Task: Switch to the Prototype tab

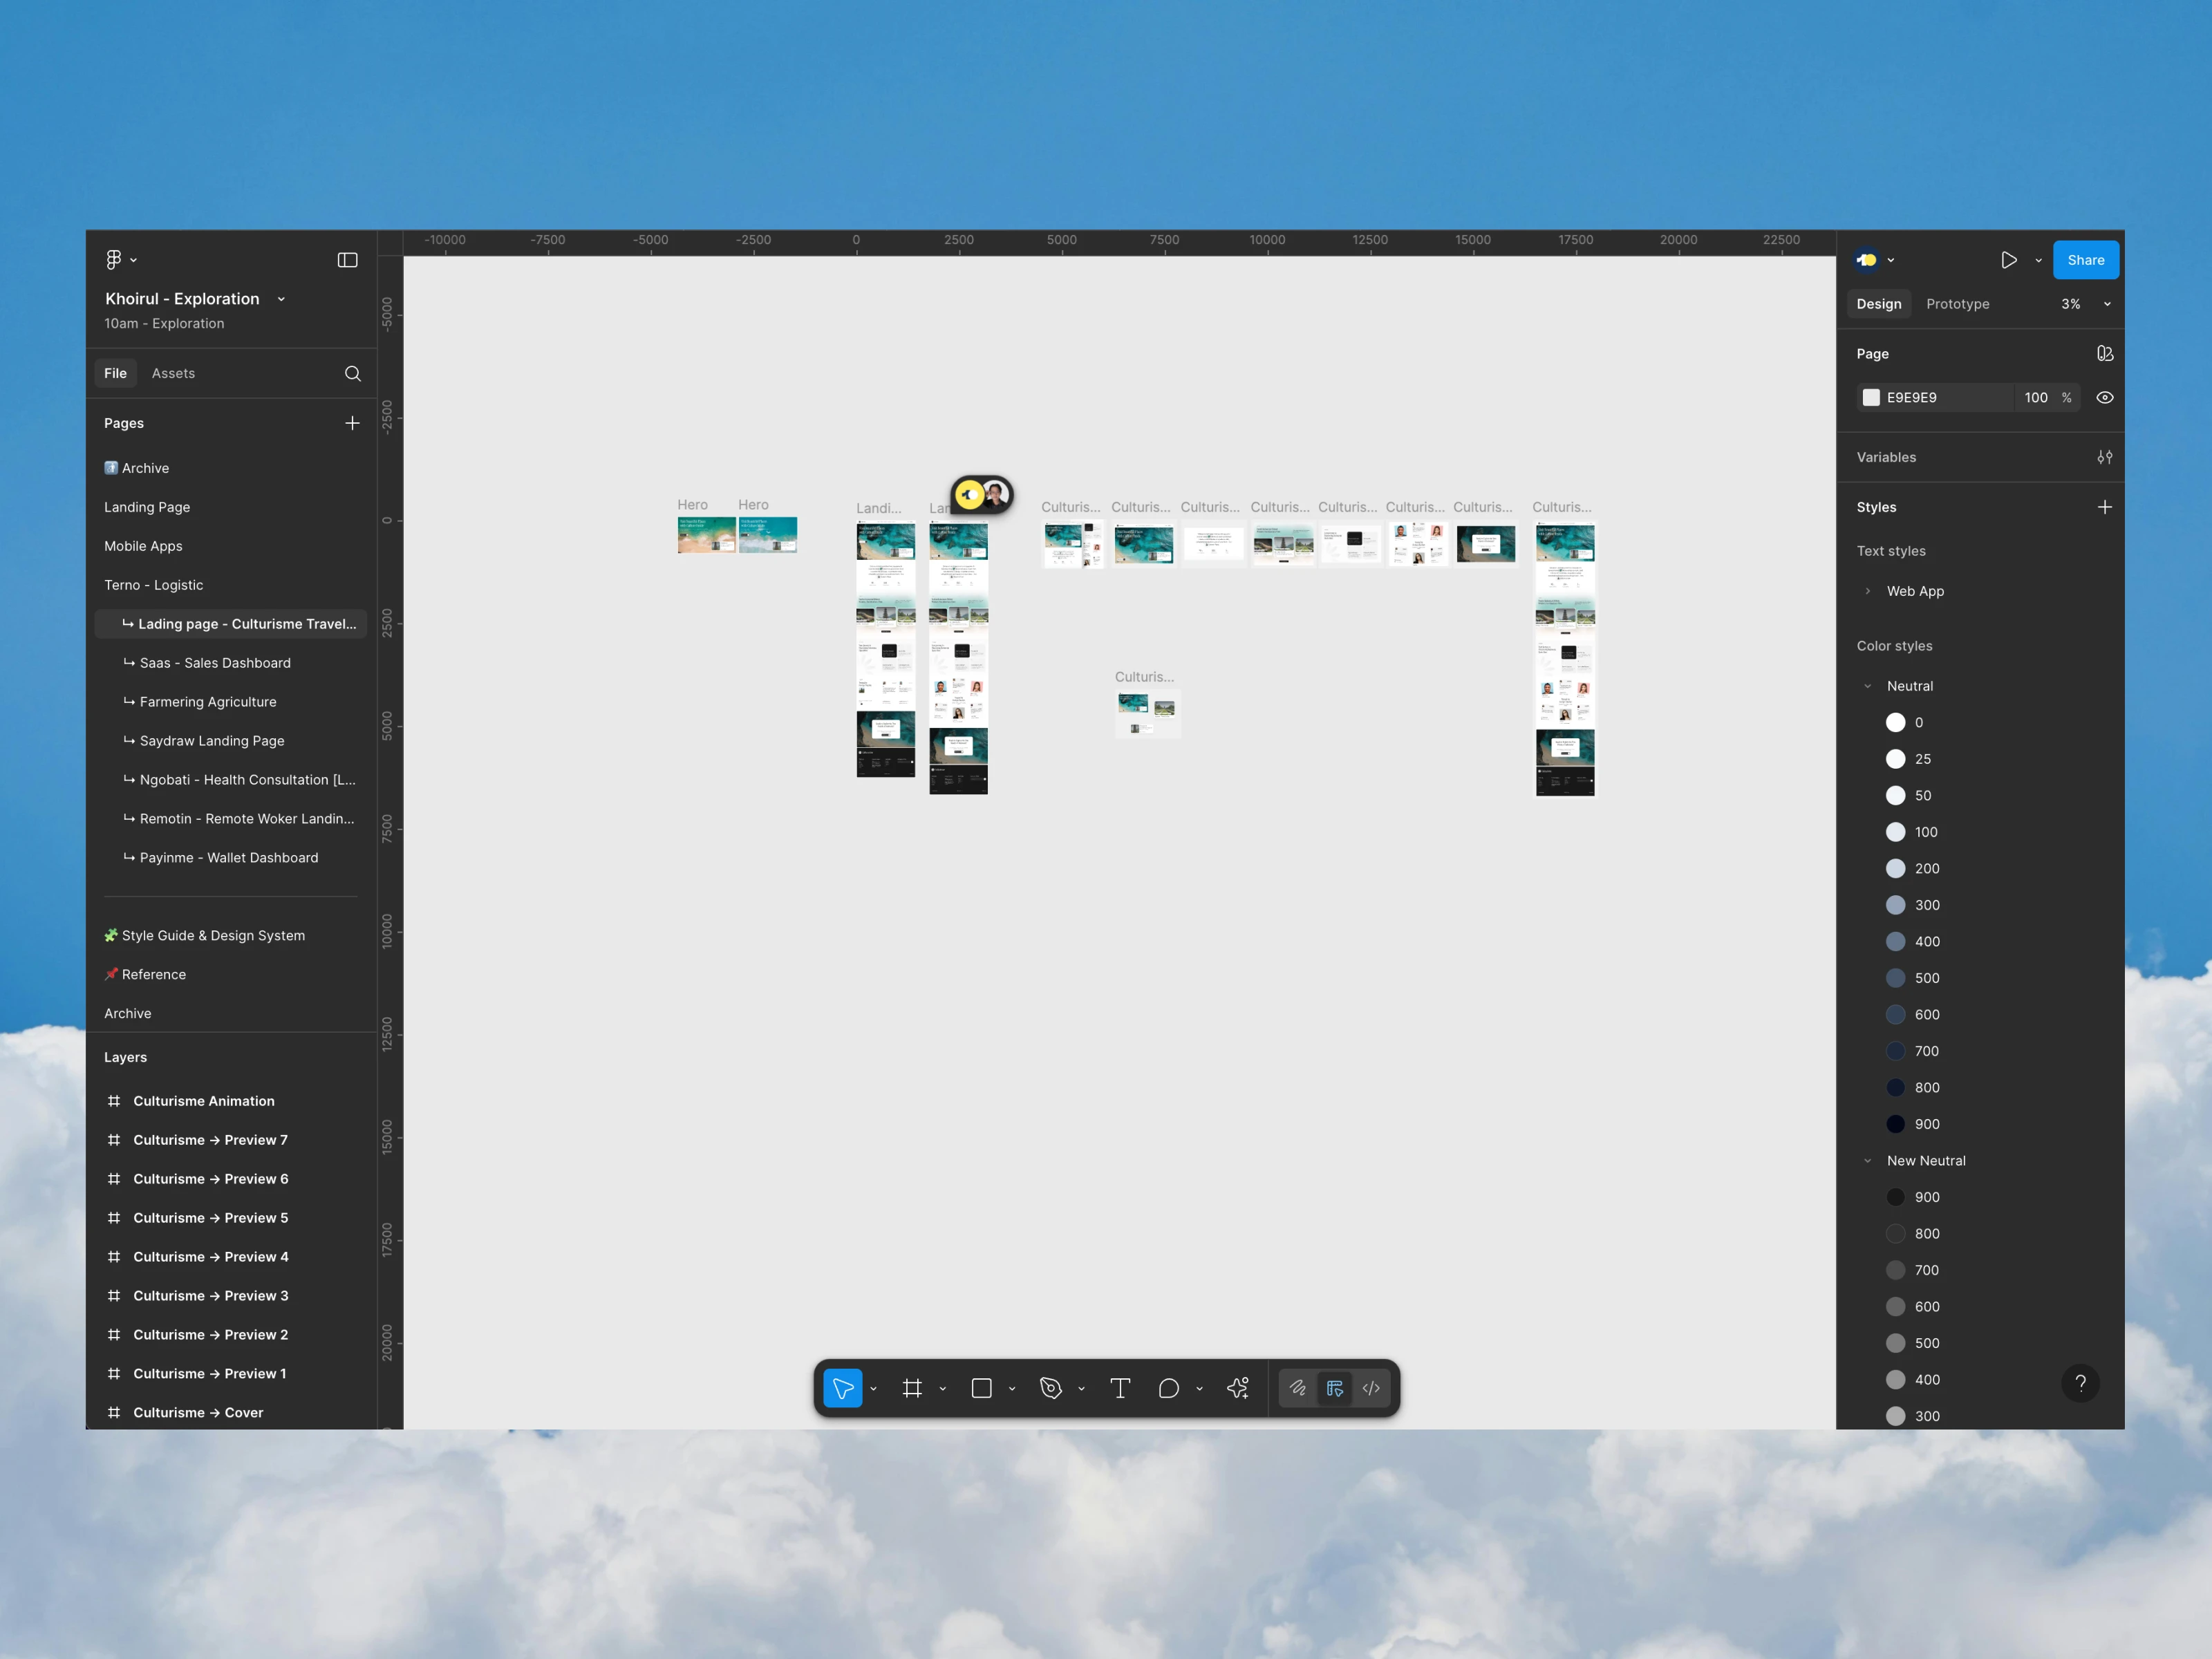Action: (1957, 304)
